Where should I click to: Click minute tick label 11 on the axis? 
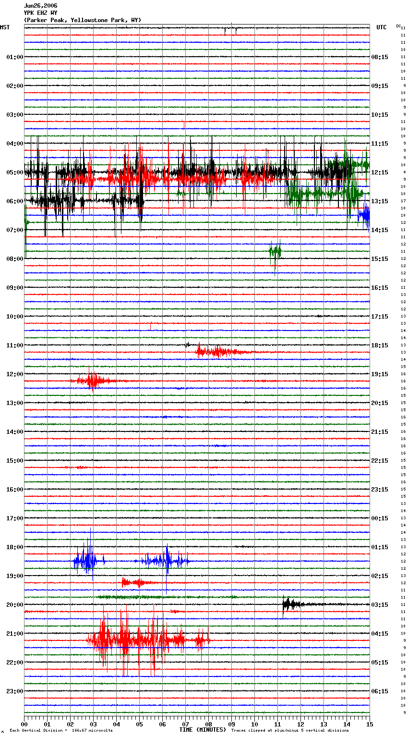pyautogui.click(x=277, y=724)
